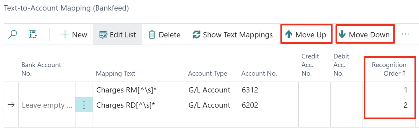Click the Credit Acc. No. cell in the 6312 row
Screen dimensions: 419x128
[314, 90]
